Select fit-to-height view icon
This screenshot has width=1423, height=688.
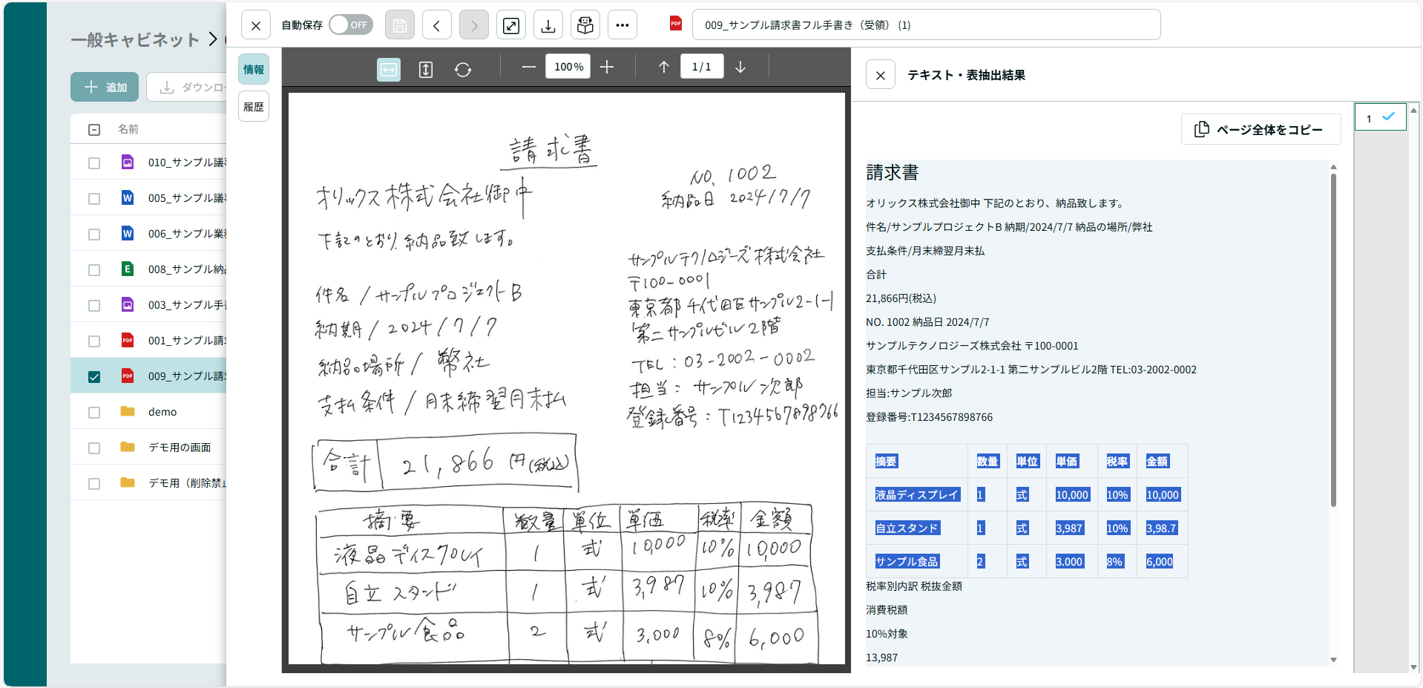pyautogui.click(x=426, y=69)
